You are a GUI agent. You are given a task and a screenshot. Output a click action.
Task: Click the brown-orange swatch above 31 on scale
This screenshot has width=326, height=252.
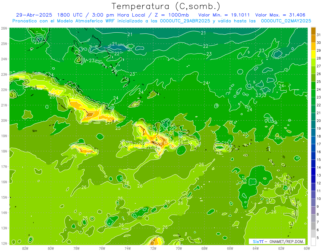tap(314, 31)
